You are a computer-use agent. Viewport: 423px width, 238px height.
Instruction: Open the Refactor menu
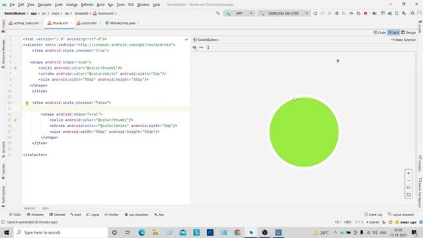(87, 5)
